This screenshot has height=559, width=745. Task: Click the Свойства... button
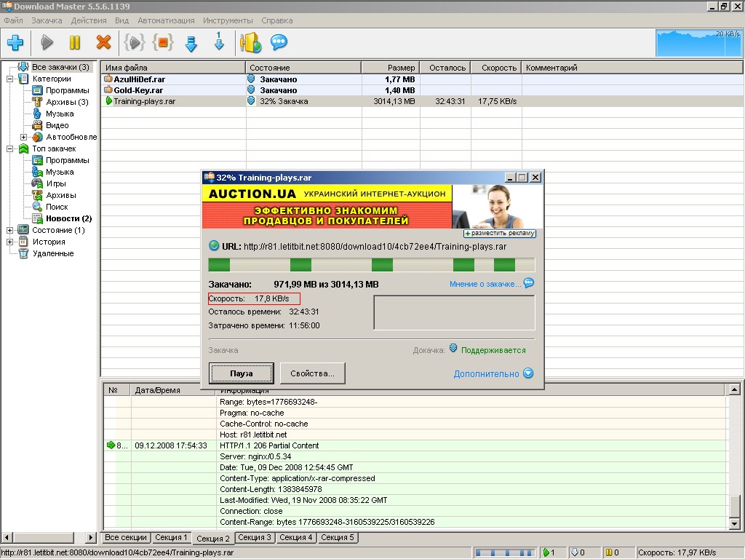[312, 373]
